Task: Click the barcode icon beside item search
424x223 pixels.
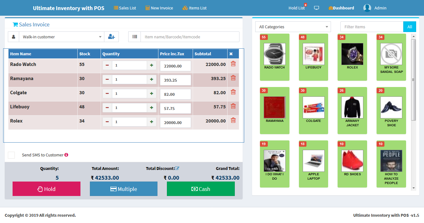Action: tap(135, 37)
